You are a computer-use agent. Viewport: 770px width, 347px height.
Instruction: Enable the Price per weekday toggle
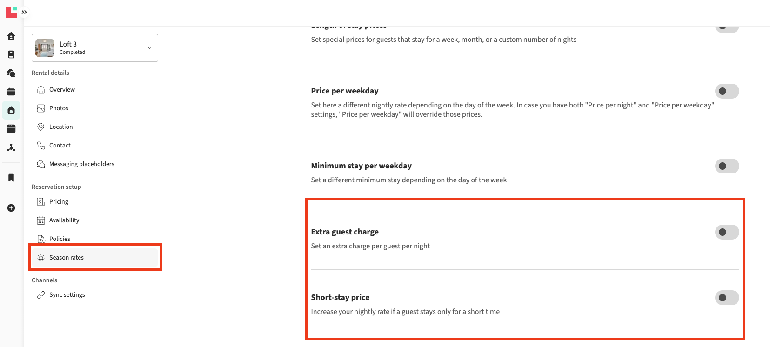click(727, 91)
